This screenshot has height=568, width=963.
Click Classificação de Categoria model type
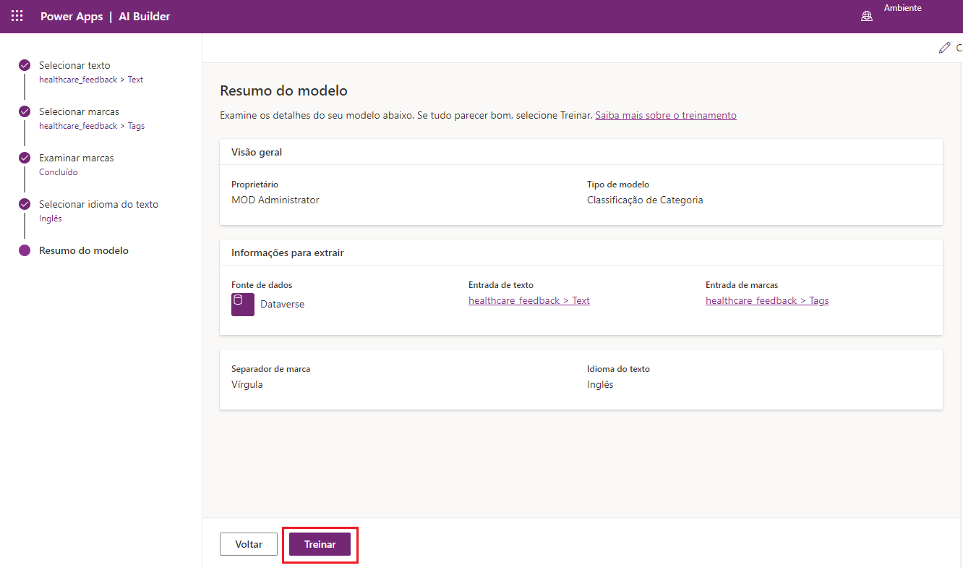tap(645, 200)
